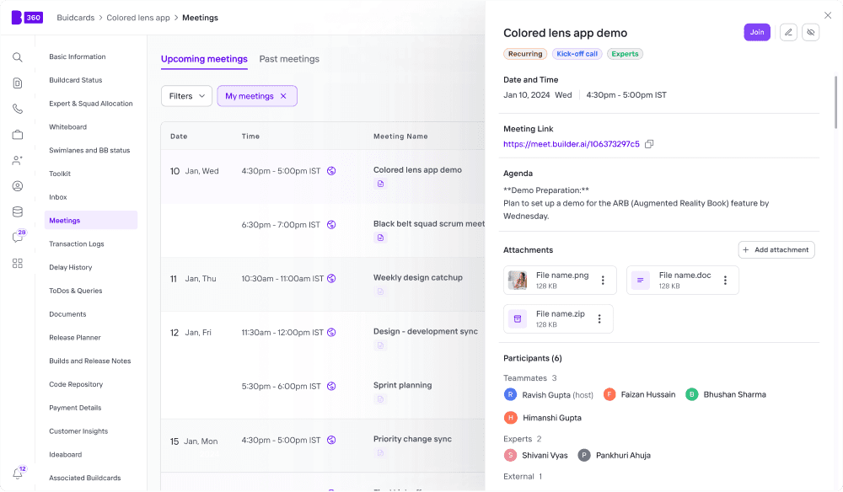Screen dimensions: 843x492
Task: Open notes icon under Colored lens app demo
Action: click(x=380, y=184)
